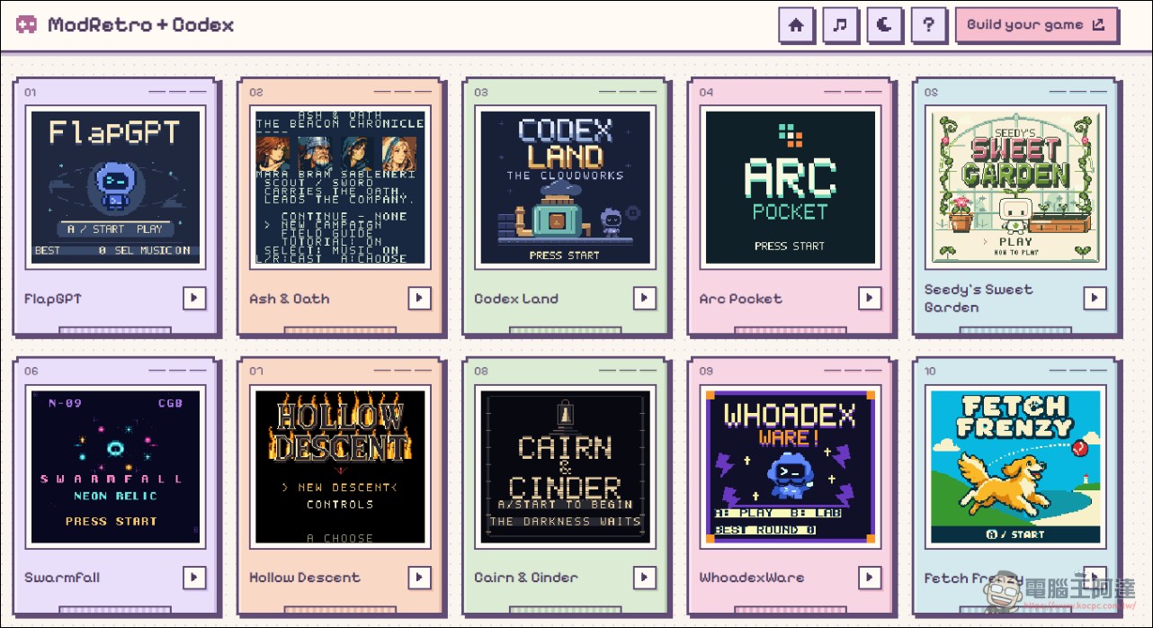Play WhoadexWare with arrow button
Viewport: 1153px width, 628px height.
point(870,577)
